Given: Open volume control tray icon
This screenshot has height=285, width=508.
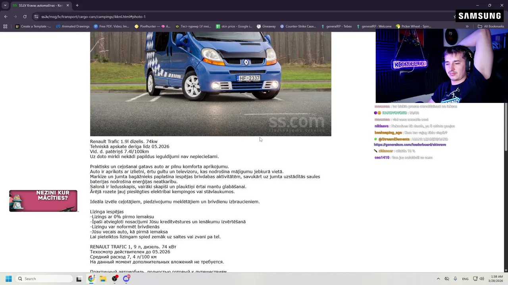Looking at the screenshot, I should coord(482,279).
